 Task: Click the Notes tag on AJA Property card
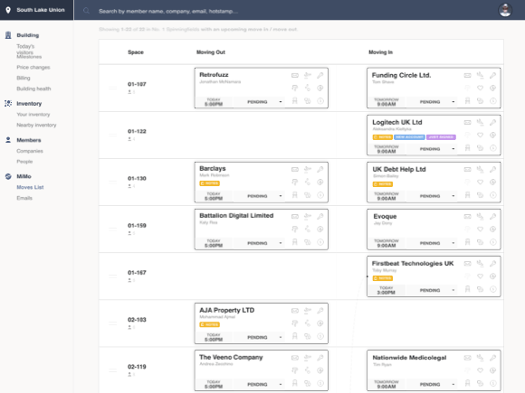coord(210,325)
